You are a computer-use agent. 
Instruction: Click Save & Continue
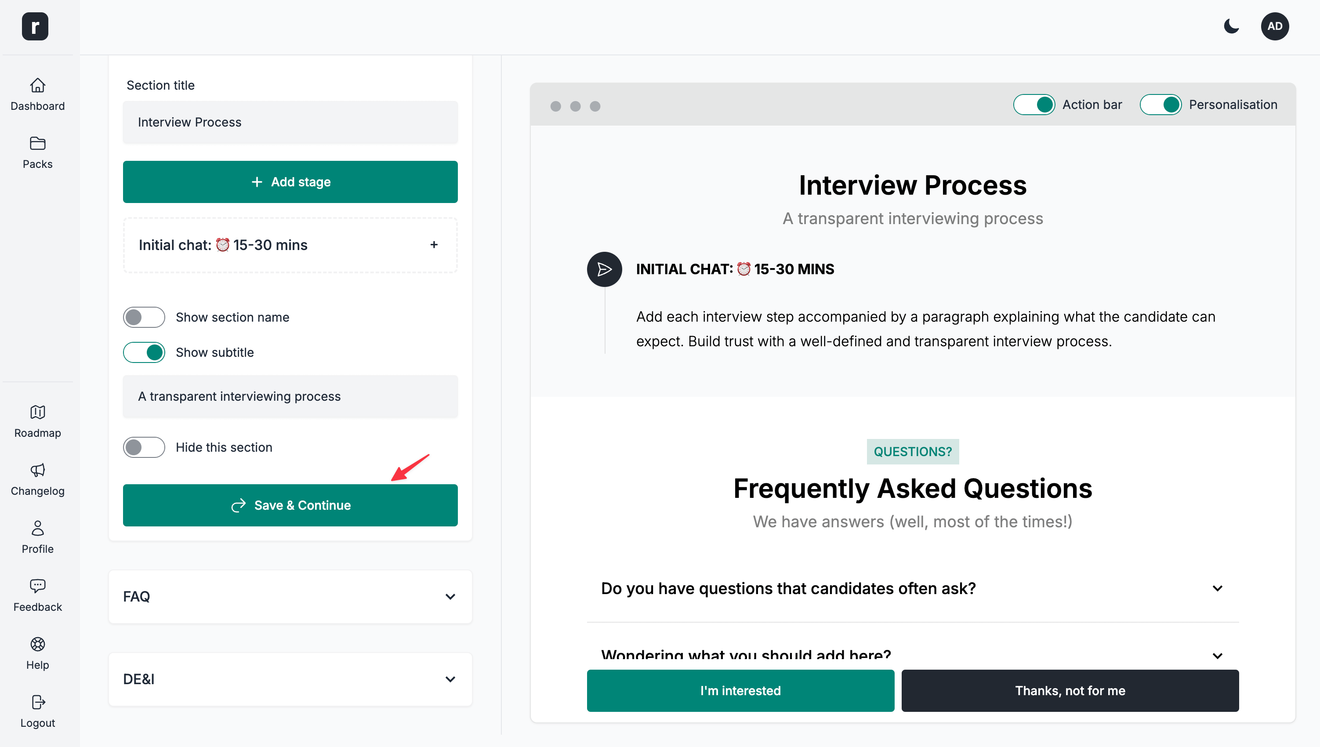(290, 505)
